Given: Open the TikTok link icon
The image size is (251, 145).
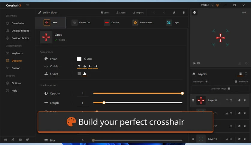Looking at the screenshot, I should tap(13, 140).
